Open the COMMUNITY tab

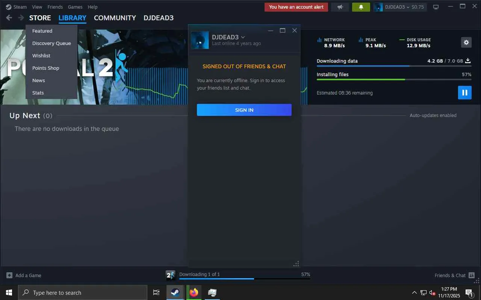click(115, 18)
